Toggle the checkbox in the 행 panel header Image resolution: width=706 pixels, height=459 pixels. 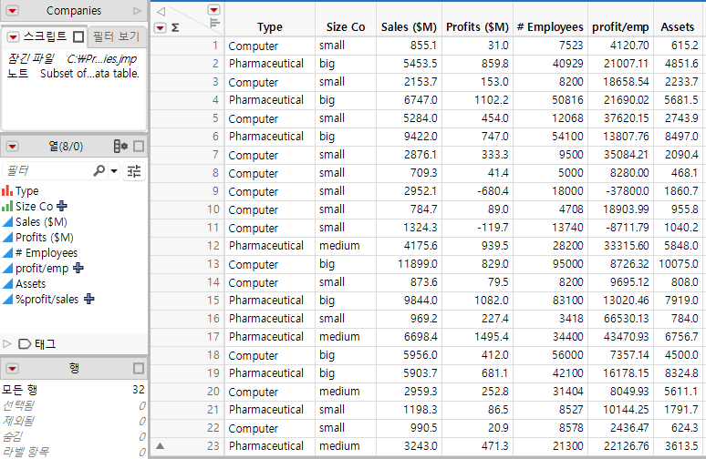[x=139, y=369]
